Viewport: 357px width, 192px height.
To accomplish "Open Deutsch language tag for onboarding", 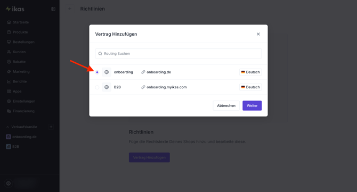I will pyautogui.click(x=250, y=72).
